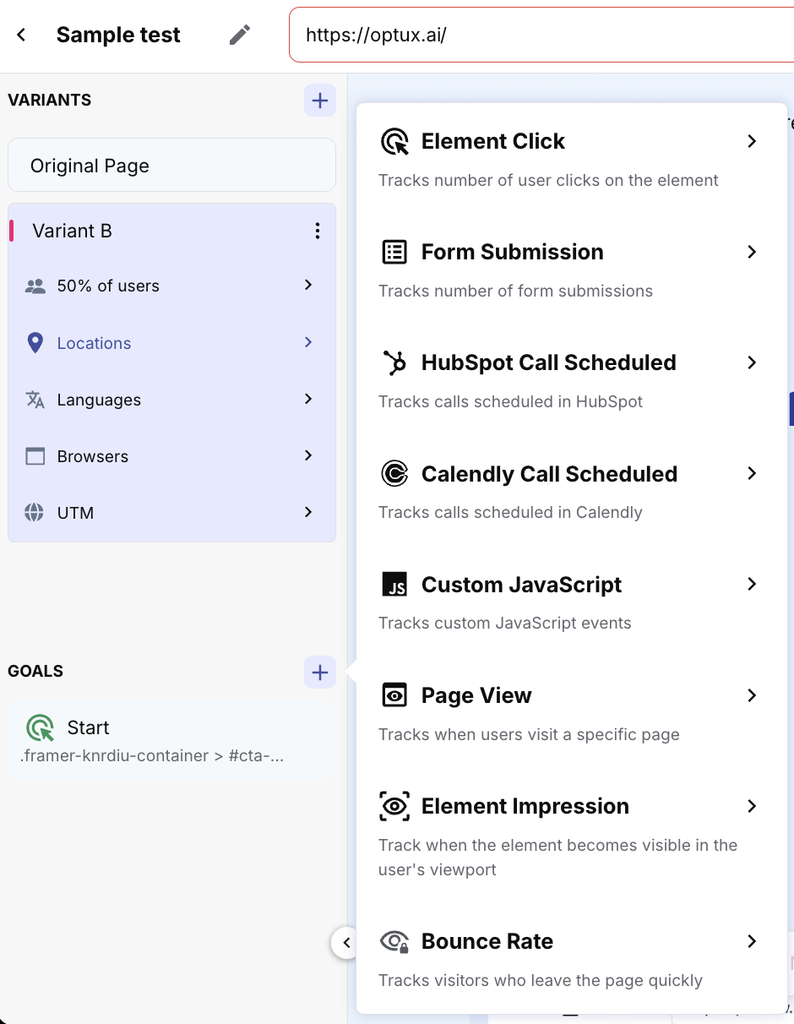Expand the UTM targeting row
Viewport: 794px width, 1024px height.
click(308, 512)
